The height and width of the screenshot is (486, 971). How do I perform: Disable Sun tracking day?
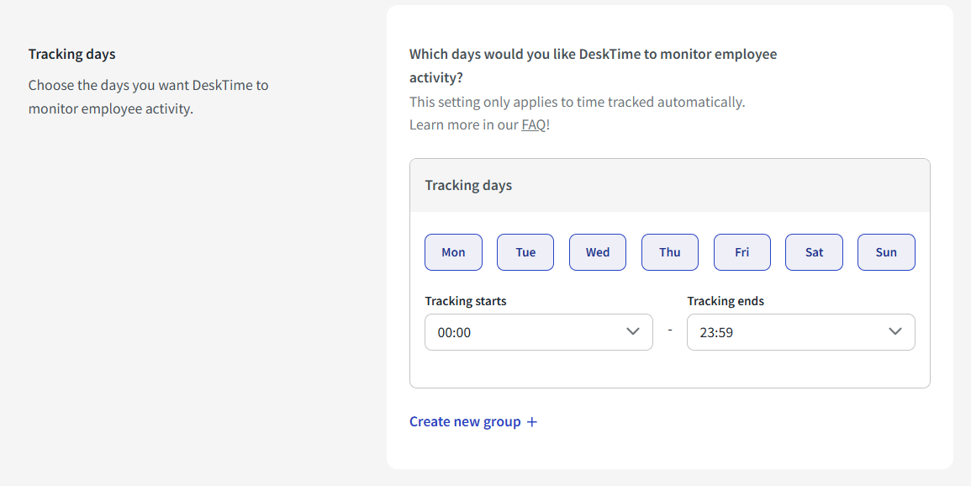click(886, 252)
